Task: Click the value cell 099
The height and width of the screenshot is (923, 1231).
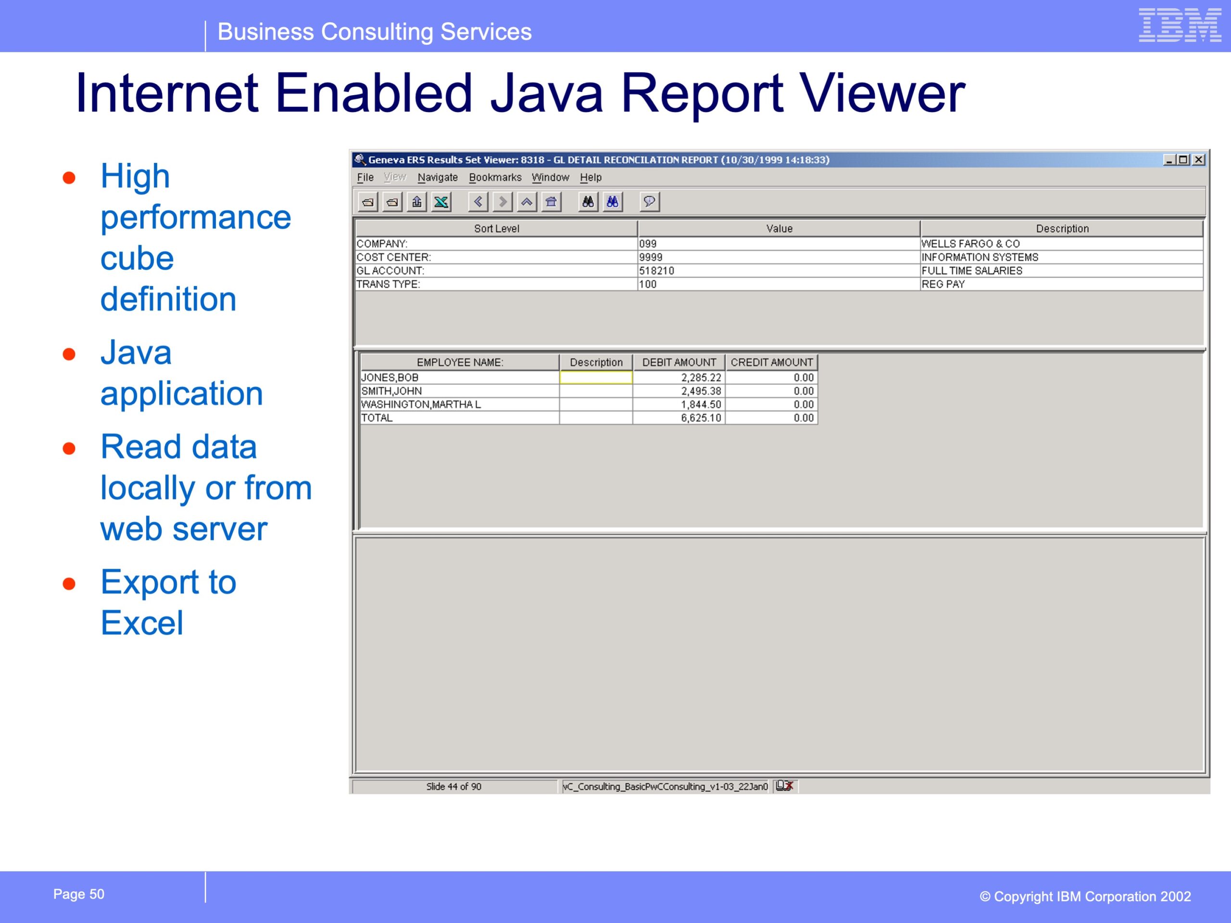Action: pyautogui.click(x=779, y=244)
